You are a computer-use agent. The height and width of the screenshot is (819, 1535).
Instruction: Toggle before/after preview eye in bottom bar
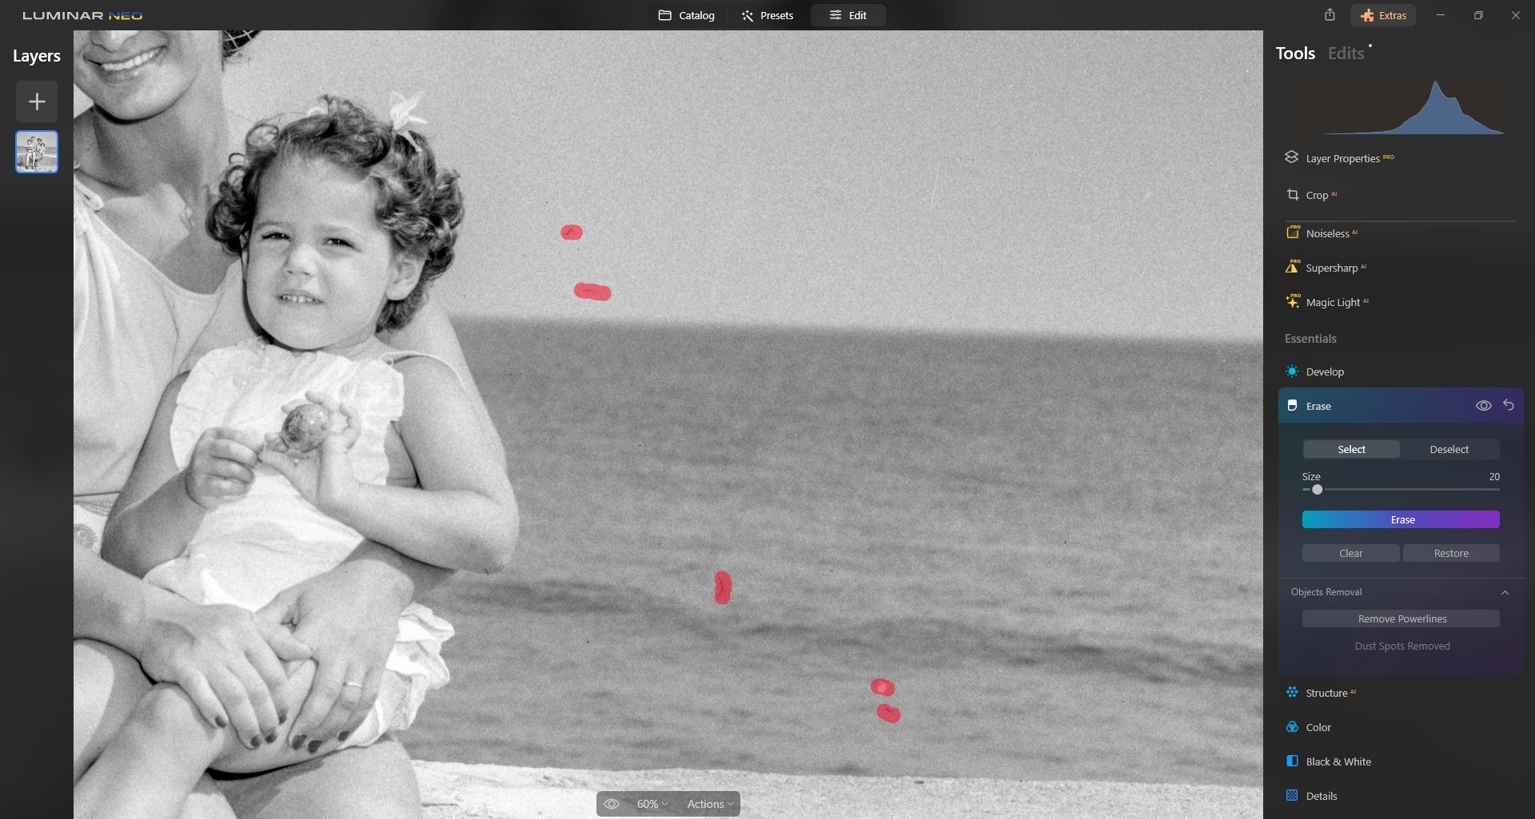click(612, 804)
